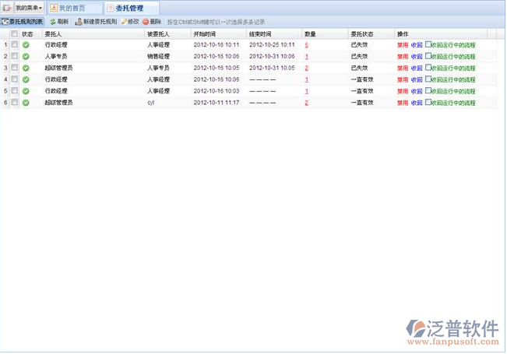
Task: Click green status icon in row 6
Action: tap(26, 103)
